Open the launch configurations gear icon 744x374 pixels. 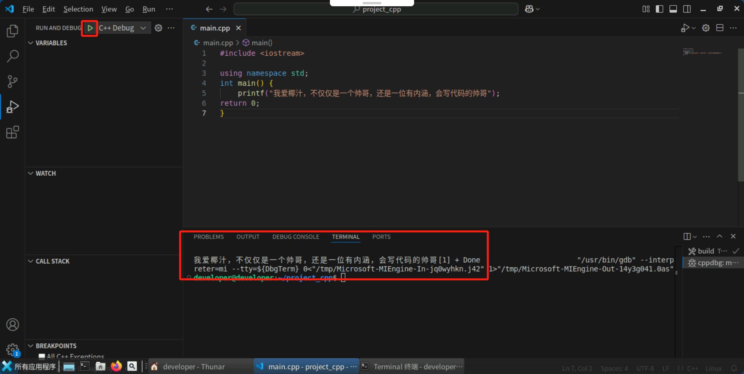click(158, 28)
